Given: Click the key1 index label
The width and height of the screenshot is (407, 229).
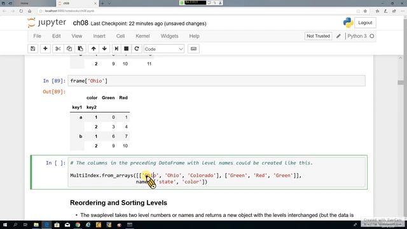Looking at the screenshot, I should point(77,108).
